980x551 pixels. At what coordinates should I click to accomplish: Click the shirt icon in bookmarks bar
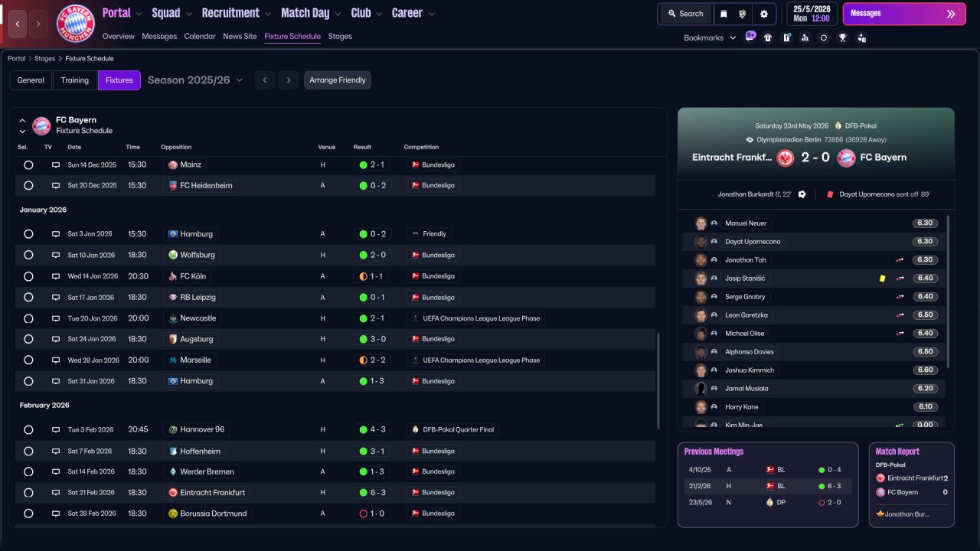tap(768, 37)
